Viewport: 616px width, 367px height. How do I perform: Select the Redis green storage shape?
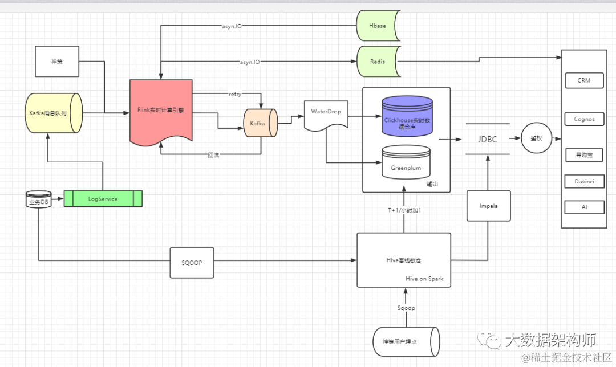(x=378, y=61)
